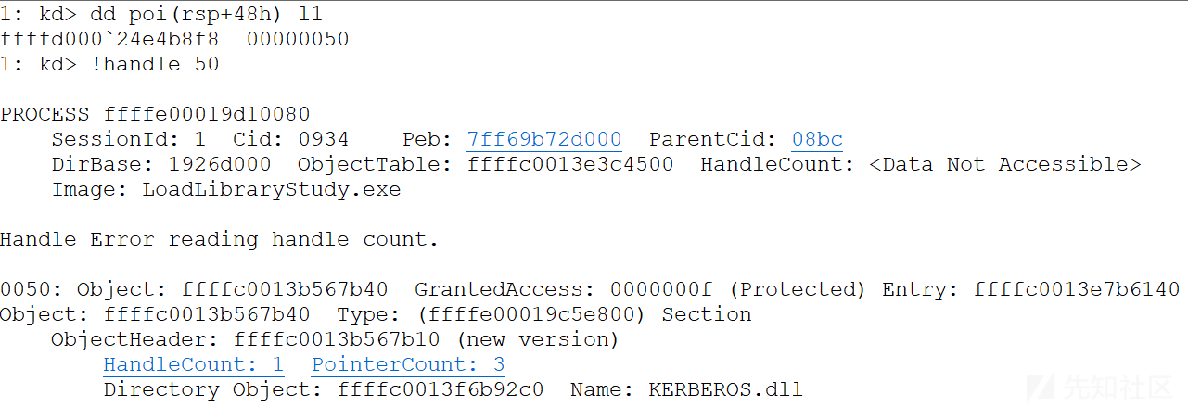Click the Section type text
Viewport: 1188px width, 407px height.
[707, 315]
